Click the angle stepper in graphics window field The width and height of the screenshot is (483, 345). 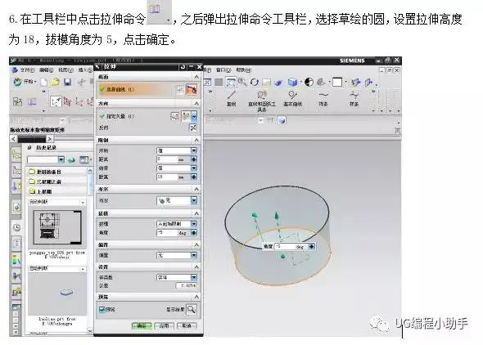point(311,246)
